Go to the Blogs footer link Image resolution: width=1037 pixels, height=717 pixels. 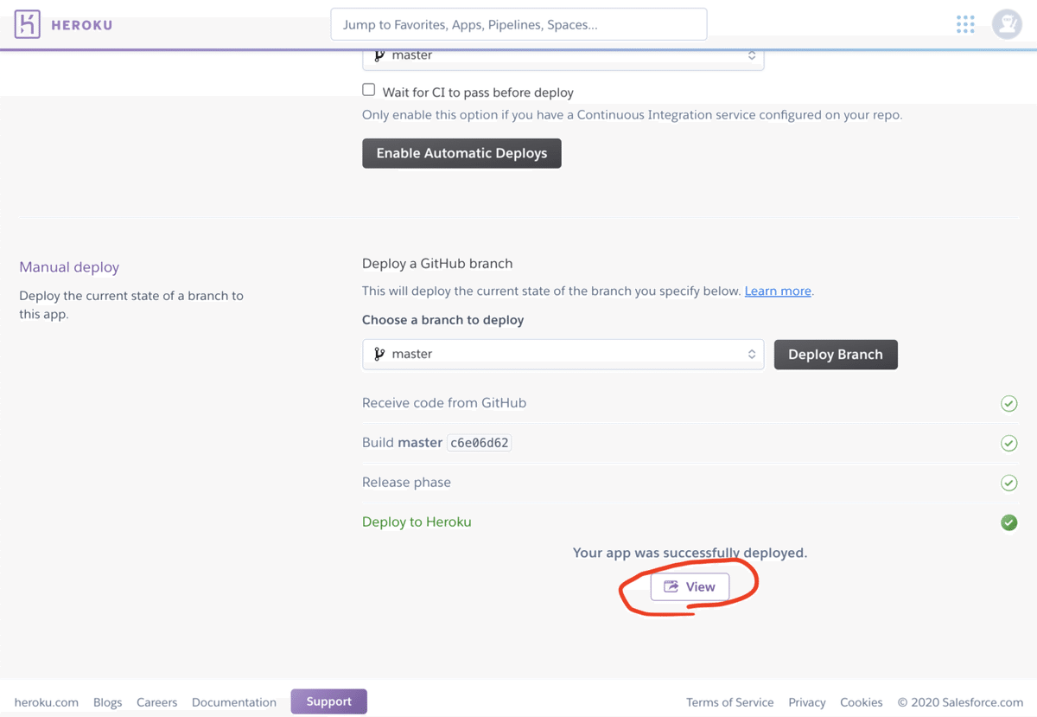pos(108,702)
